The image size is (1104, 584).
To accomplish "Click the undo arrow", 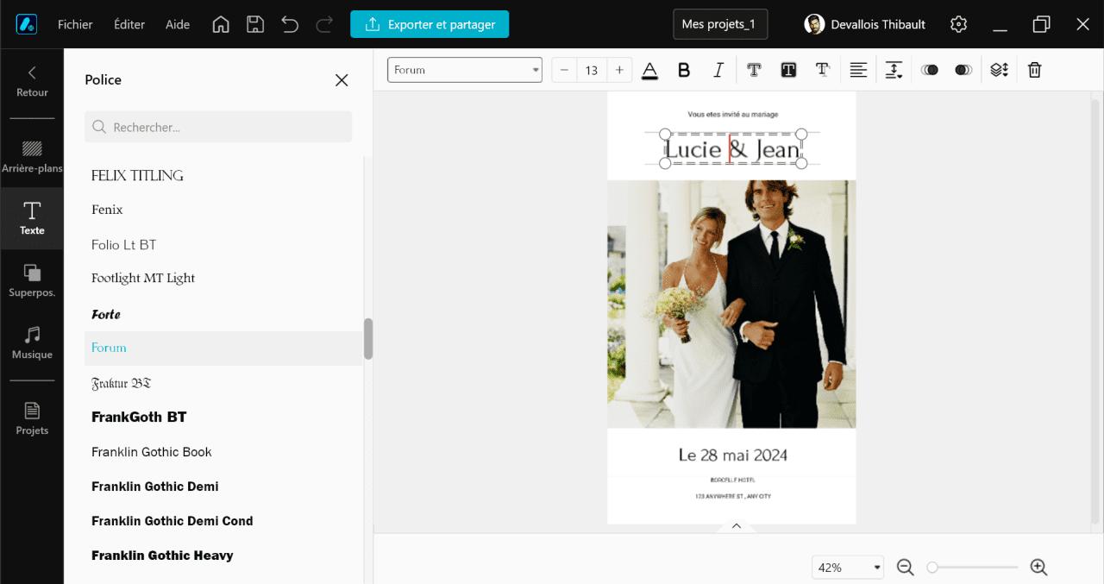I will [290, 24].
